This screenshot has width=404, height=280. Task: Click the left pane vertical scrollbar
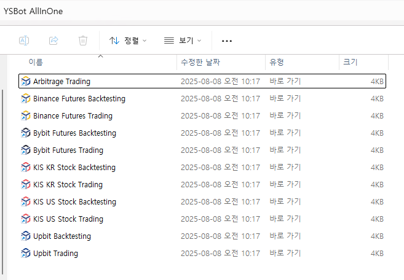click(x=2, y=182)
